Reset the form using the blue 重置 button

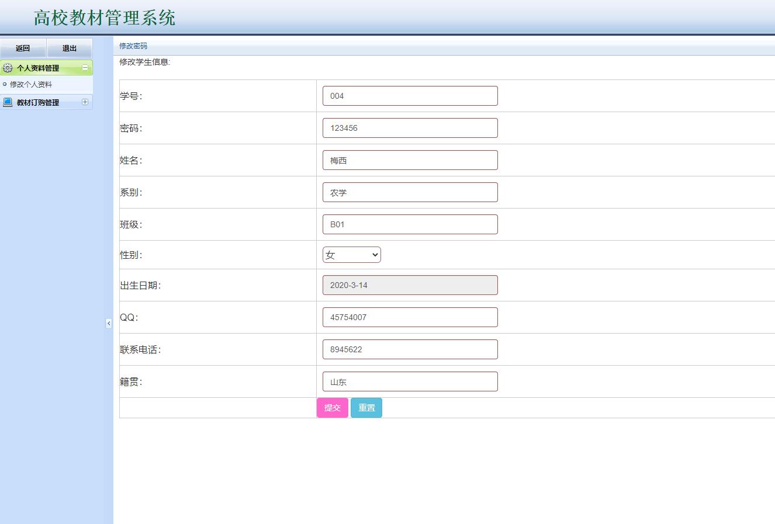point(366,408)
